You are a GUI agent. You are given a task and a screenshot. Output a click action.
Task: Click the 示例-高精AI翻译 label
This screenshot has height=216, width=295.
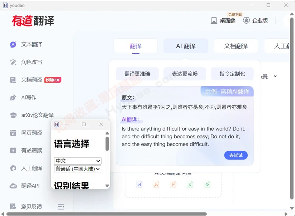click(x=227, y=92)
